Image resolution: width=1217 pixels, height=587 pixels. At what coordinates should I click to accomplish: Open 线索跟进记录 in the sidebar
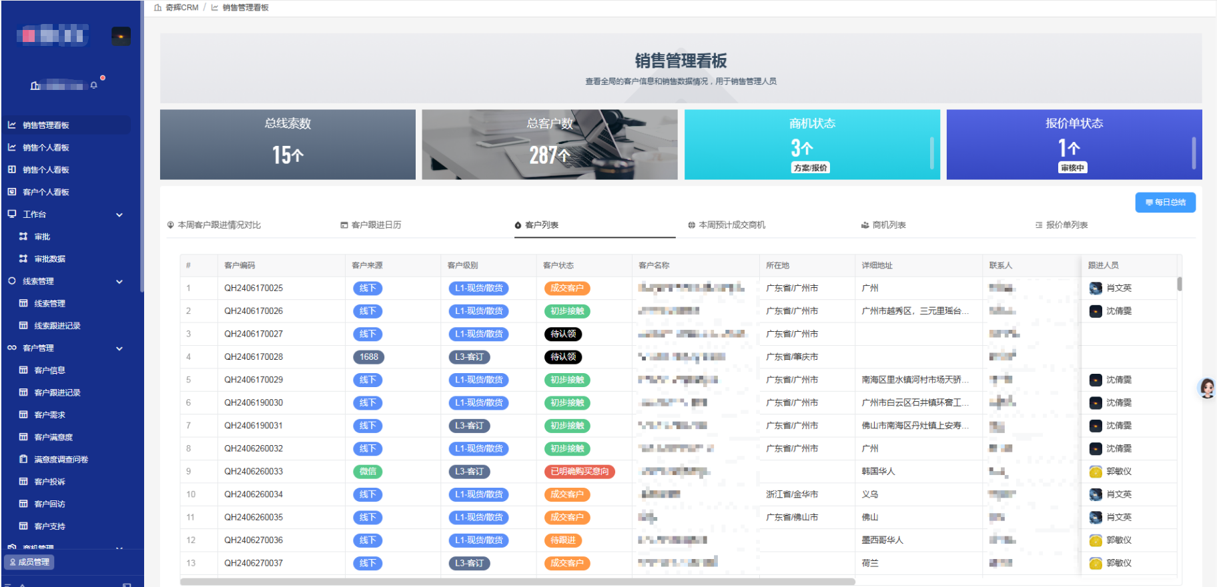coord(57,326)
